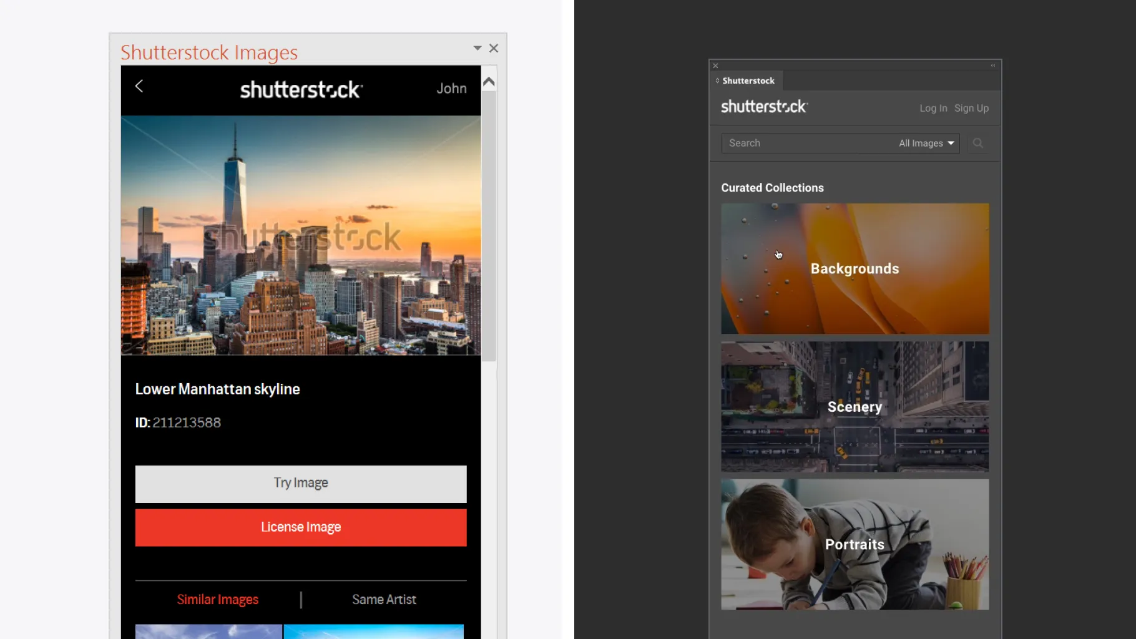Click the Sign Up link
This screenshot has width=1136, height=639.
971,108
